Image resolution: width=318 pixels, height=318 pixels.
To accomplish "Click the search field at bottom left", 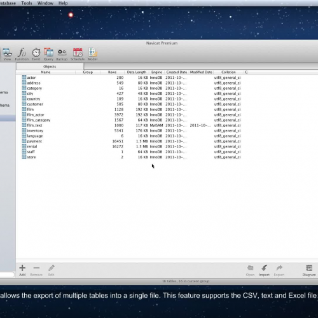I will [7, 274].
